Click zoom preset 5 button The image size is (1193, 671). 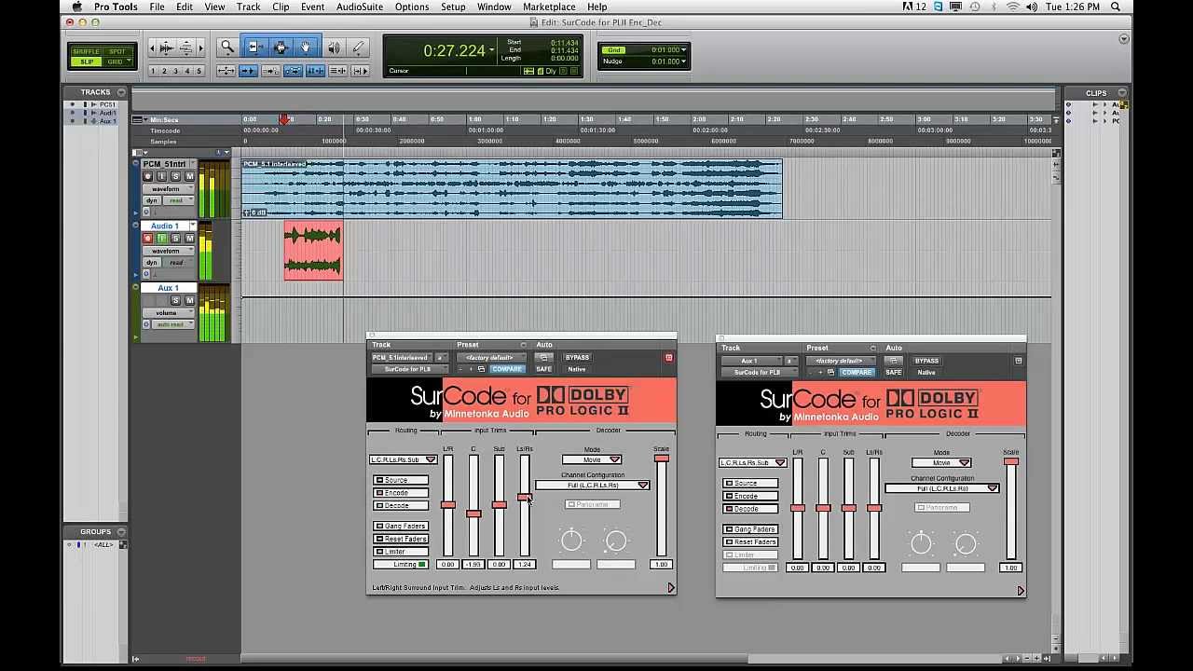[x=198, y=71]
